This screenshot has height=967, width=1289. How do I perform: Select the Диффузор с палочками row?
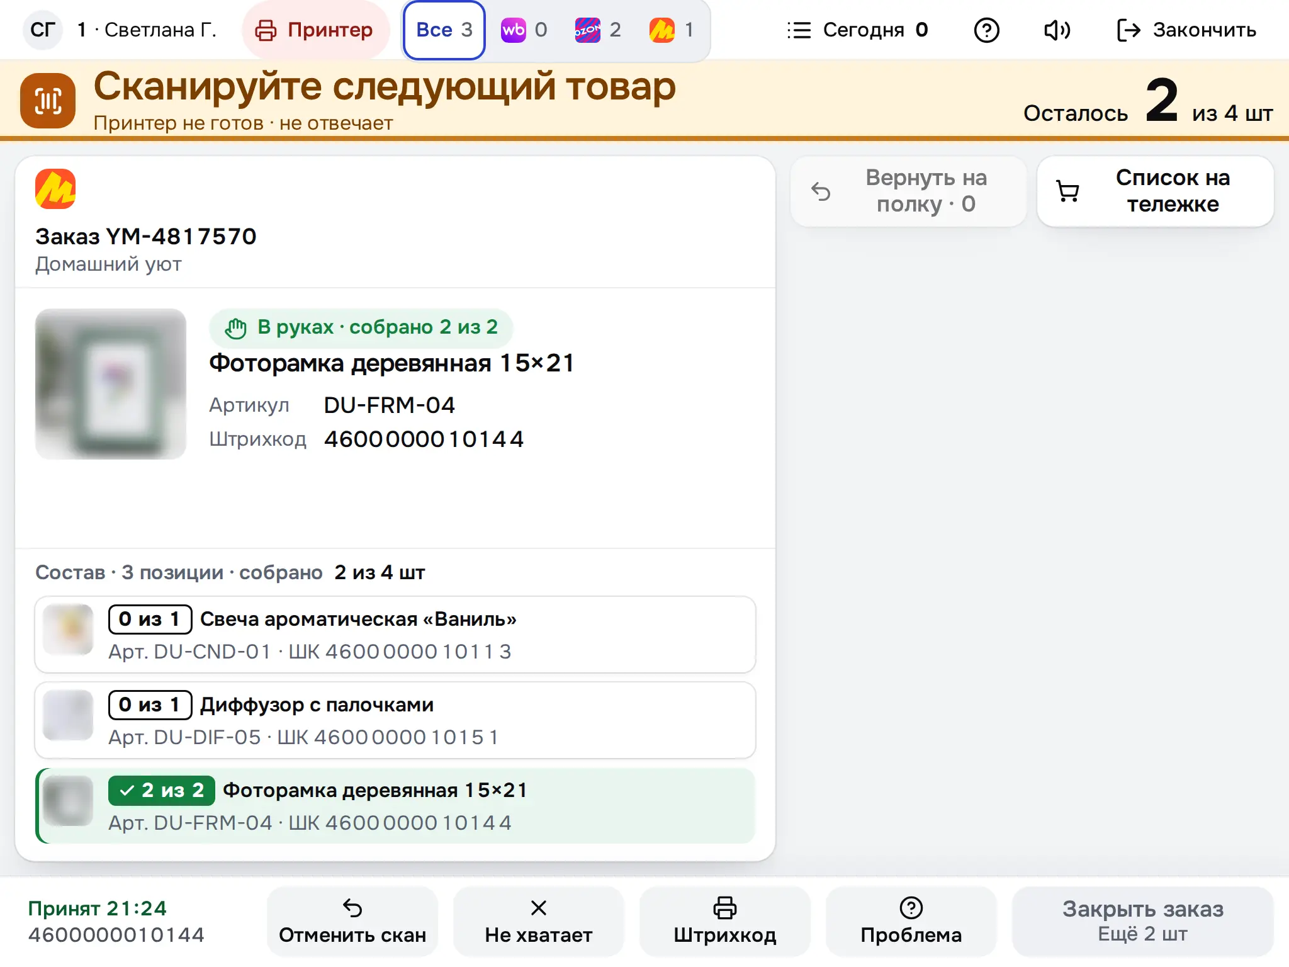pos(395,720)
